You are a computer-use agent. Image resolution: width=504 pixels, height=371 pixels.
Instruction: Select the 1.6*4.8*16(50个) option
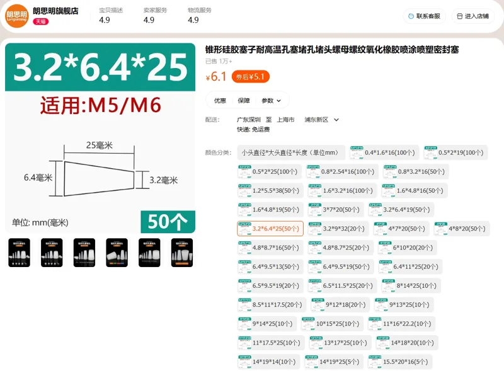415,191
